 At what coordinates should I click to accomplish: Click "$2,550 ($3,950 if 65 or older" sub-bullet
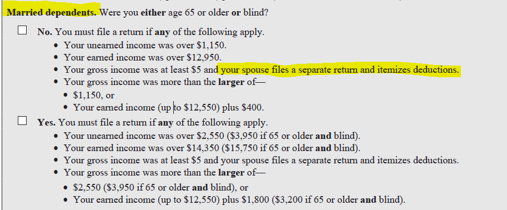point(160,187)
